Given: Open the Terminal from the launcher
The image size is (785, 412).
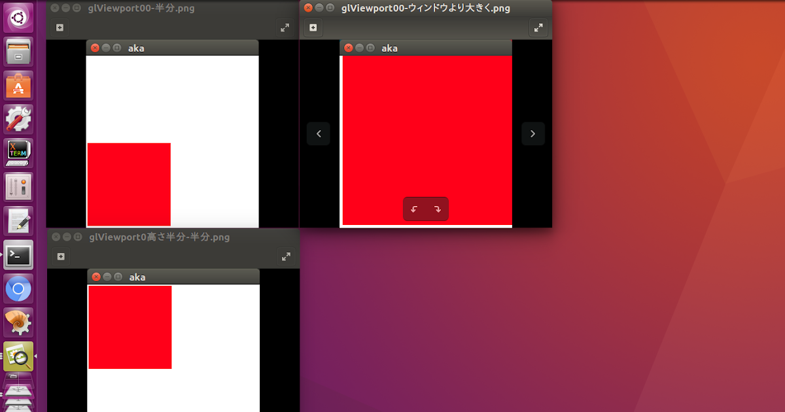Looking at the screenshot, I should coord(18,254).
